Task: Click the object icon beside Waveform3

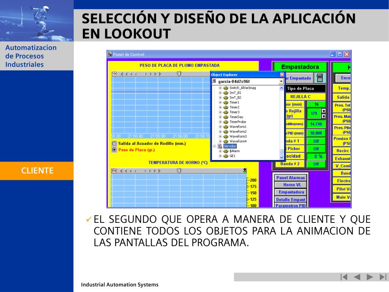Action: pos(226,136)
